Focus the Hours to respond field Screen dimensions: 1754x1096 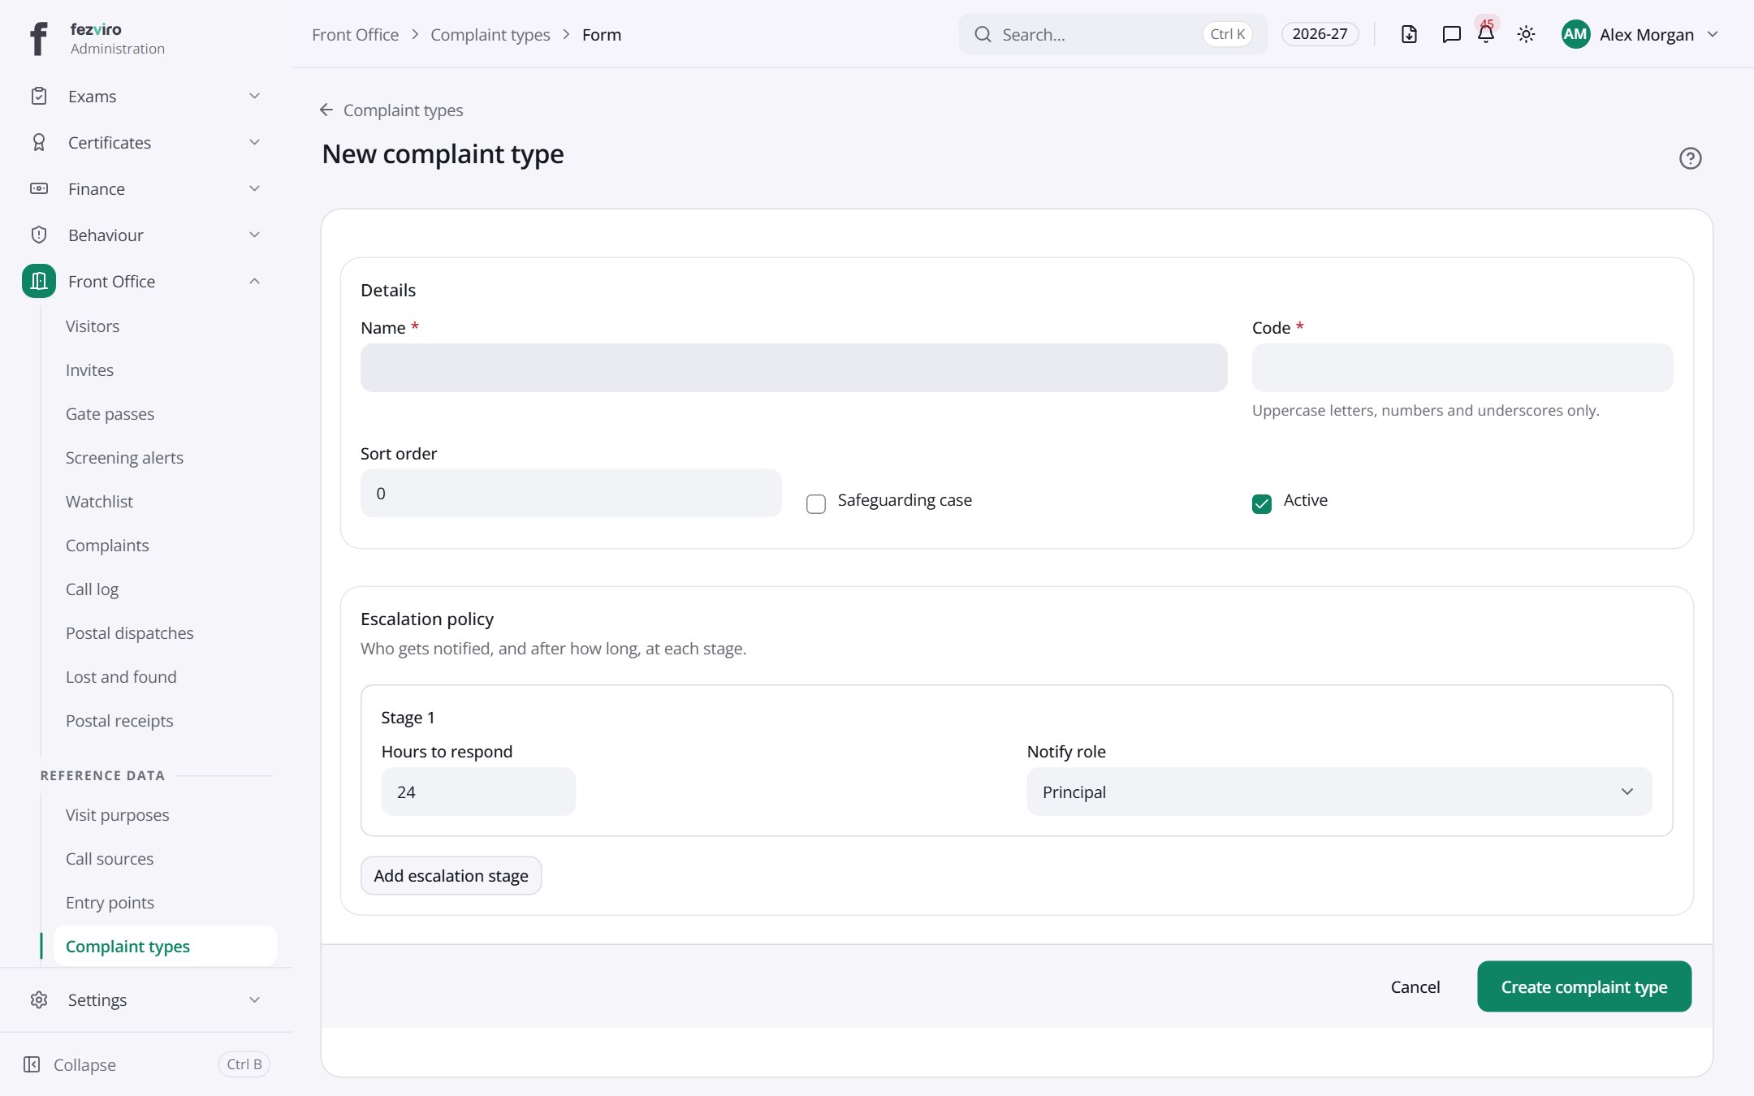point(478,792)
